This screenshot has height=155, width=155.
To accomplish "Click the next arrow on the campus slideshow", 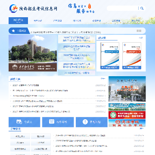I will click(x=56, y=53).
